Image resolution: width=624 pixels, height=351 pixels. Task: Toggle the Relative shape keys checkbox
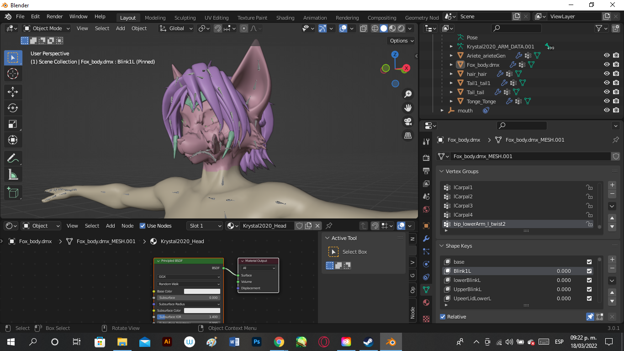[443, 317]
